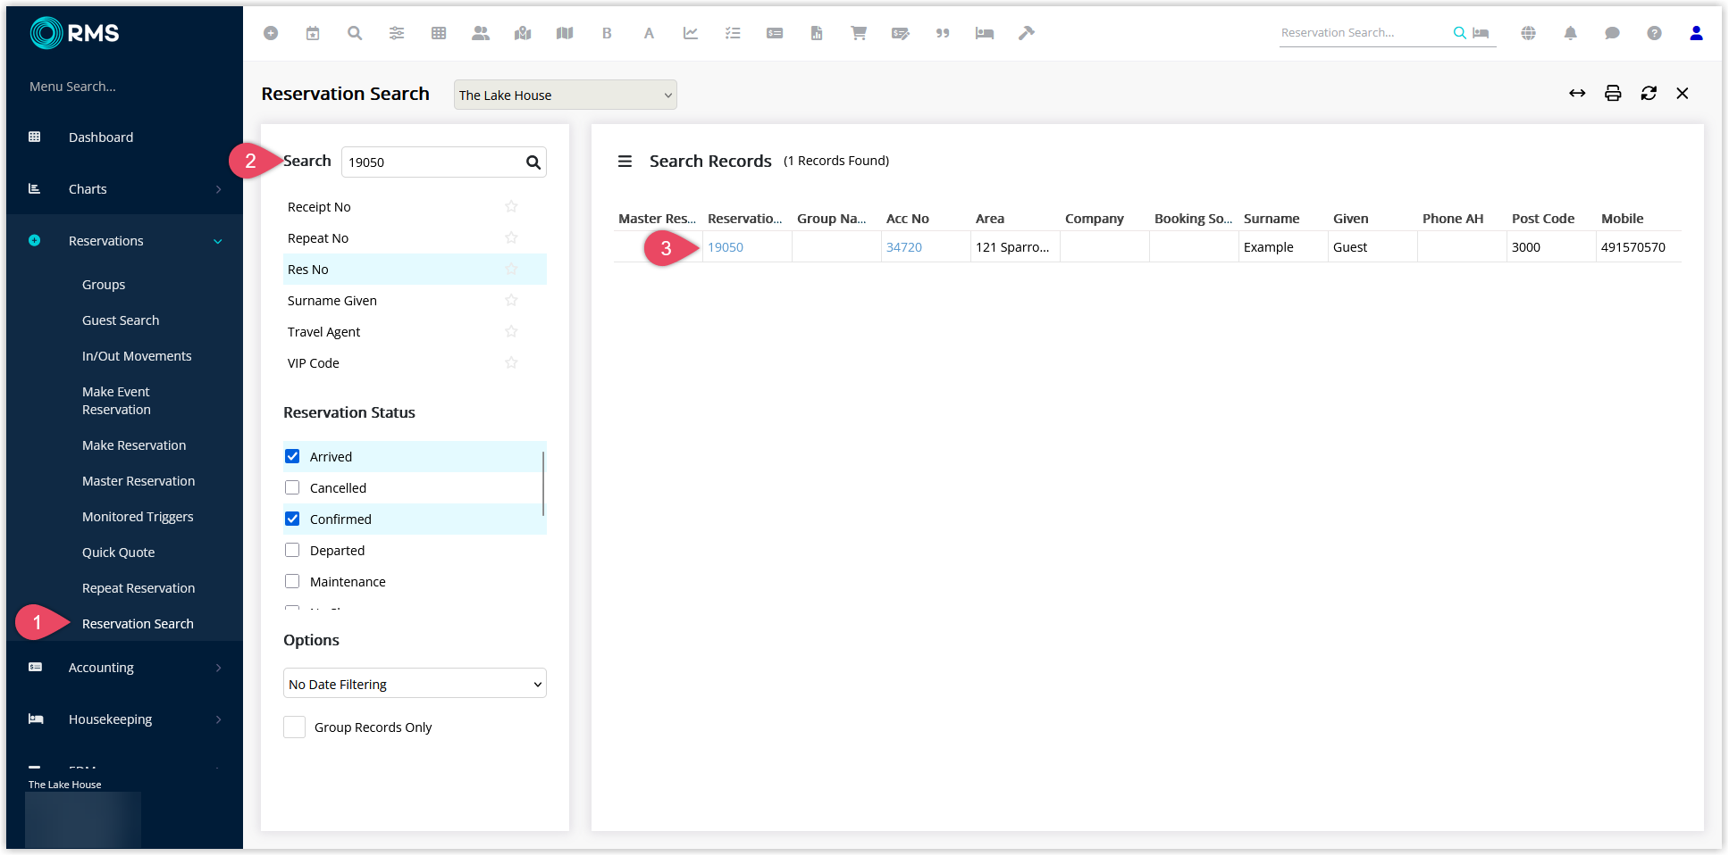Open account number 34720 link
1729x856 pixels.
click(x=904, y=247)
